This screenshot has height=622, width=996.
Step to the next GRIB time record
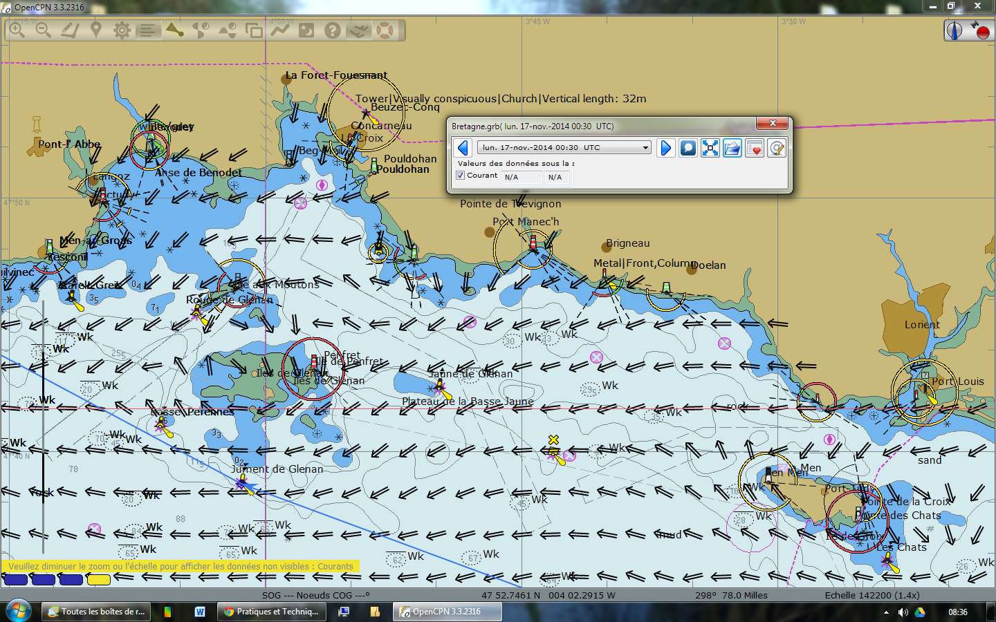pyautogui.click(x=665, y=148)
